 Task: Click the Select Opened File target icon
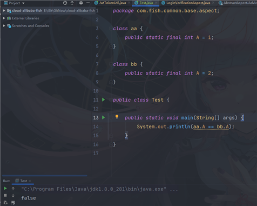[x=65, y=3]
